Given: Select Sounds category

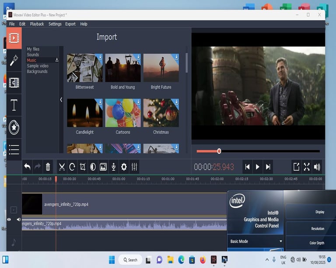Looking at the screenshot, I should tap(33, 55).
